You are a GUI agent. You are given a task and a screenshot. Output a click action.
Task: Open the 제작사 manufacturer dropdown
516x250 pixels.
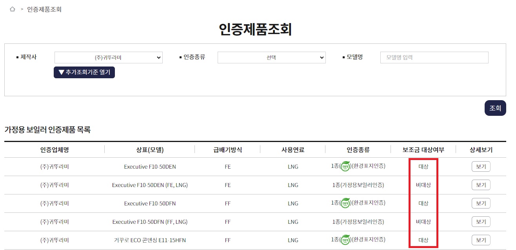[x=109, y=58]
